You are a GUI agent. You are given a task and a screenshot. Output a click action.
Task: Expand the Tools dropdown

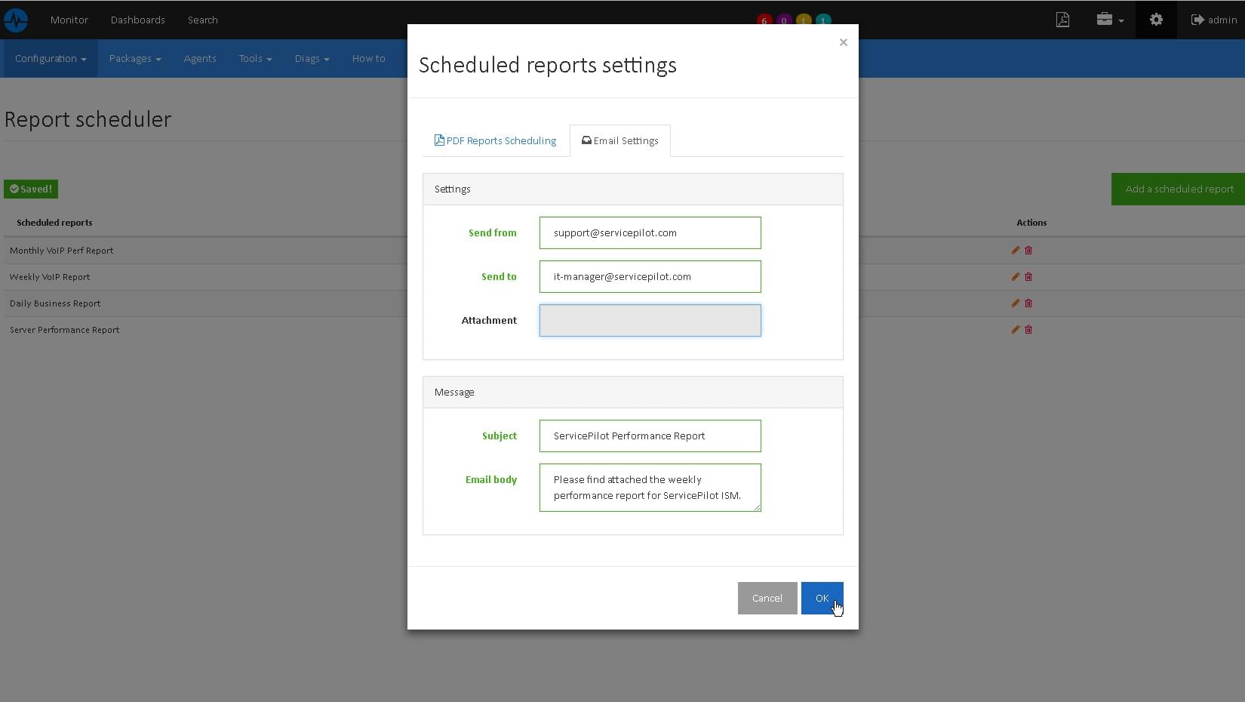click(255, 58)
